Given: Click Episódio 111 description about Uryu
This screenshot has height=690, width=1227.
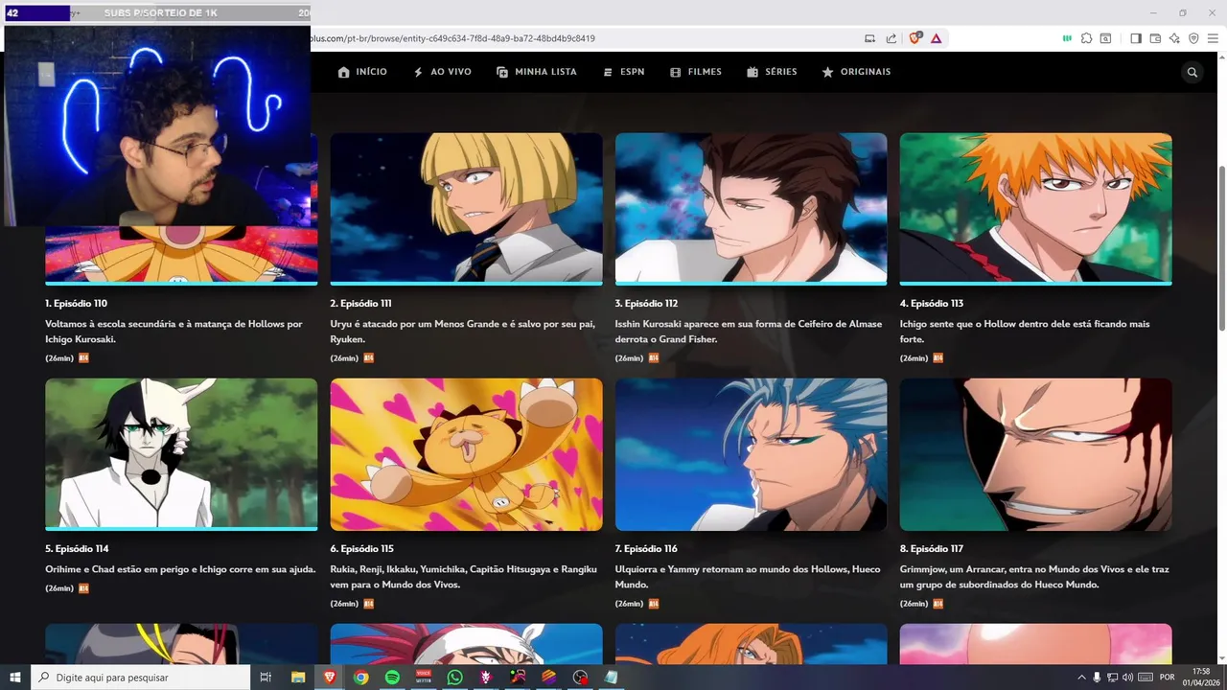Looking at the screenshot, I should [463, 332].
